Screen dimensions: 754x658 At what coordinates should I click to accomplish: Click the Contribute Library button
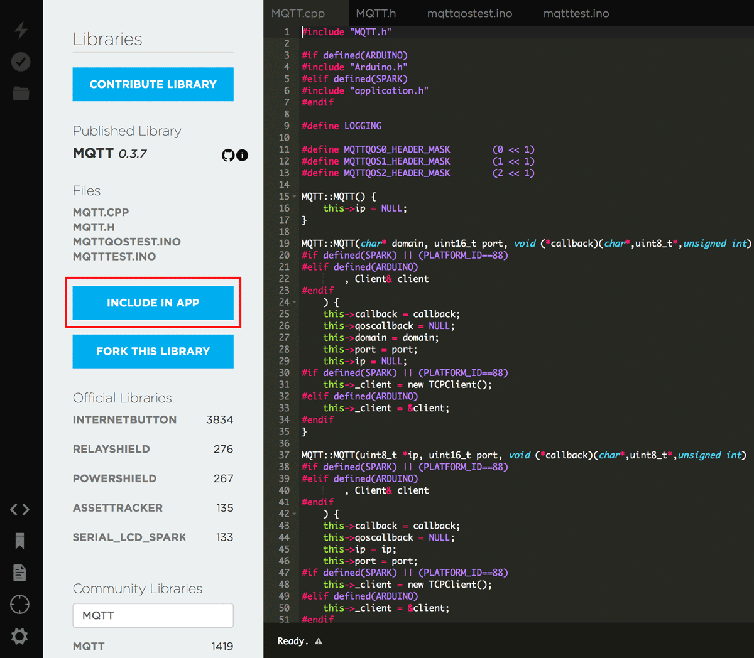pos(153,84)
